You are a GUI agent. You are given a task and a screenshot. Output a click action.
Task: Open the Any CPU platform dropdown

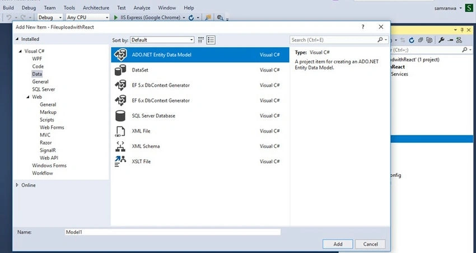pyautogui.click(x=87, y=17)
